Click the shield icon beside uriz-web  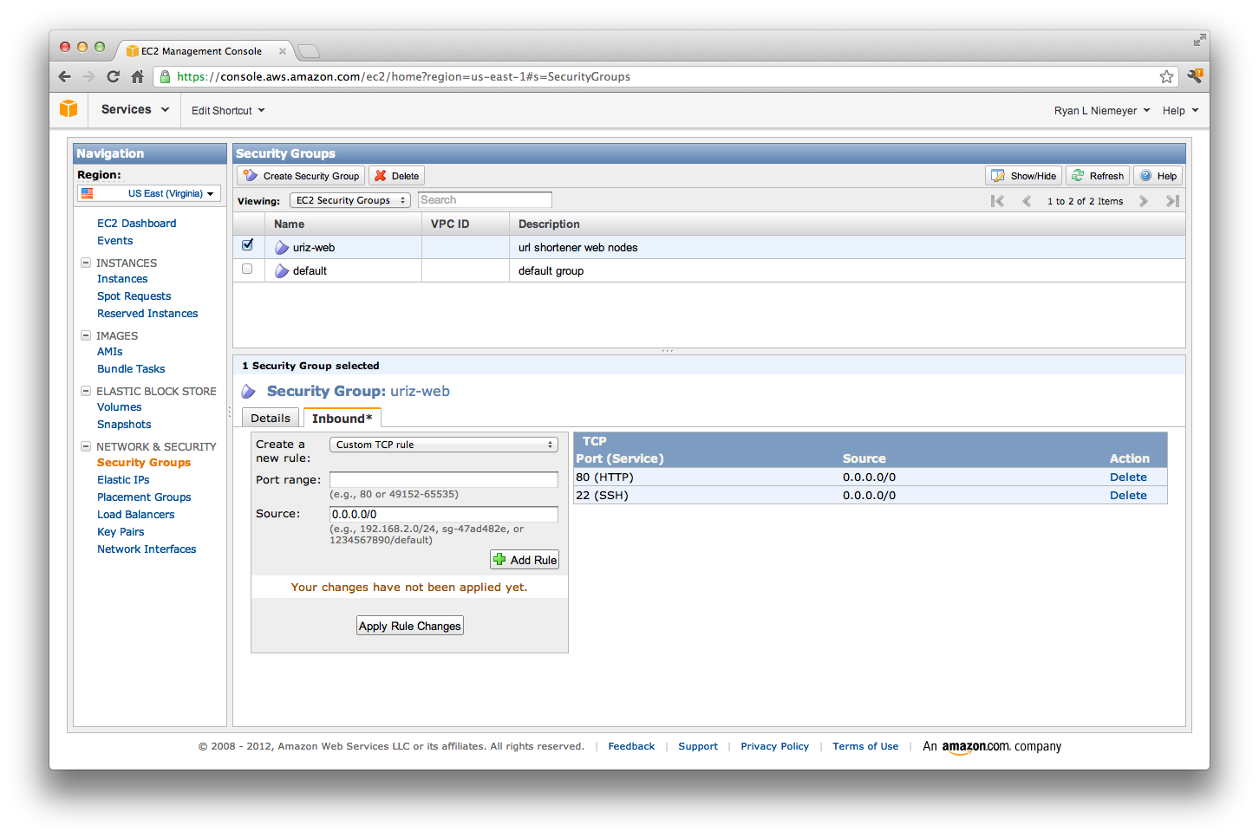282,247
